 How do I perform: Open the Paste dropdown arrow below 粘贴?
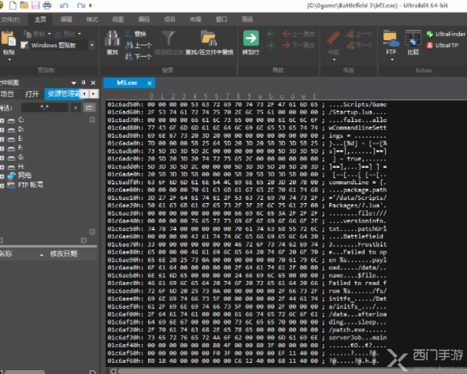pos(9,60)
